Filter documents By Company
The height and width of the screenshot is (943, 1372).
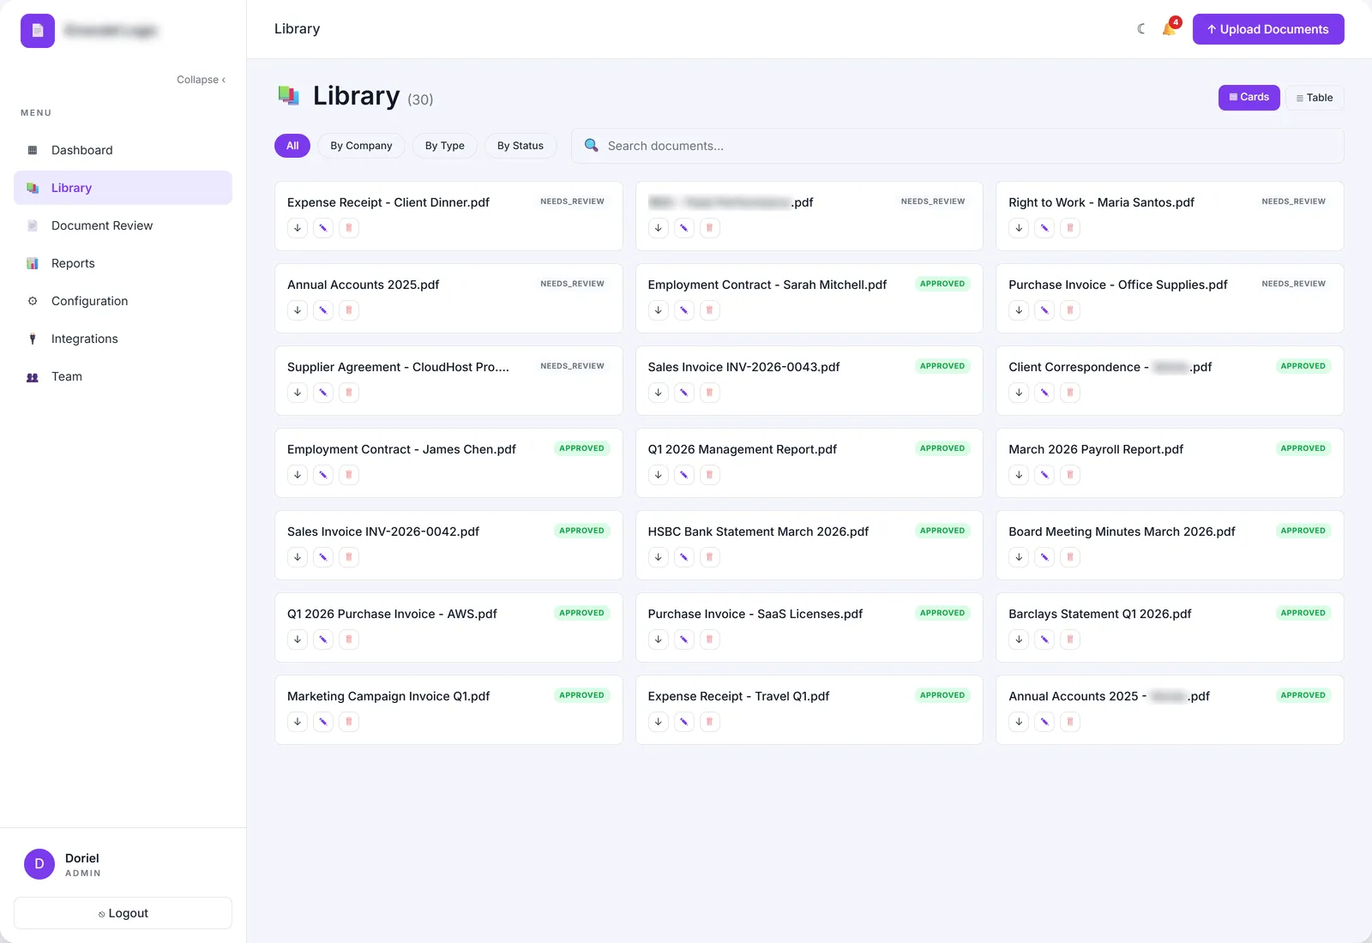[x=361, y=146]
